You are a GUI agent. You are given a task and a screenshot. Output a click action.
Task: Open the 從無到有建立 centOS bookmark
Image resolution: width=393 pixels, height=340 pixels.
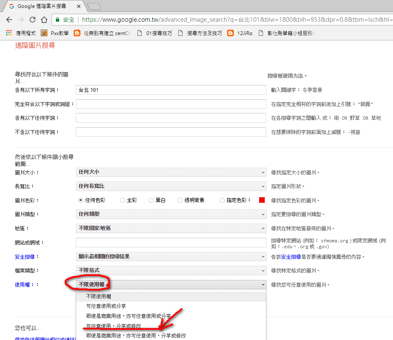[103, 33]
